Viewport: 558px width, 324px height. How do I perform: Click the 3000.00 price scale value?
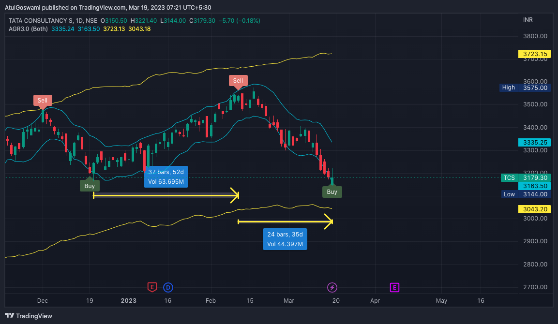[x=535, y=219]
